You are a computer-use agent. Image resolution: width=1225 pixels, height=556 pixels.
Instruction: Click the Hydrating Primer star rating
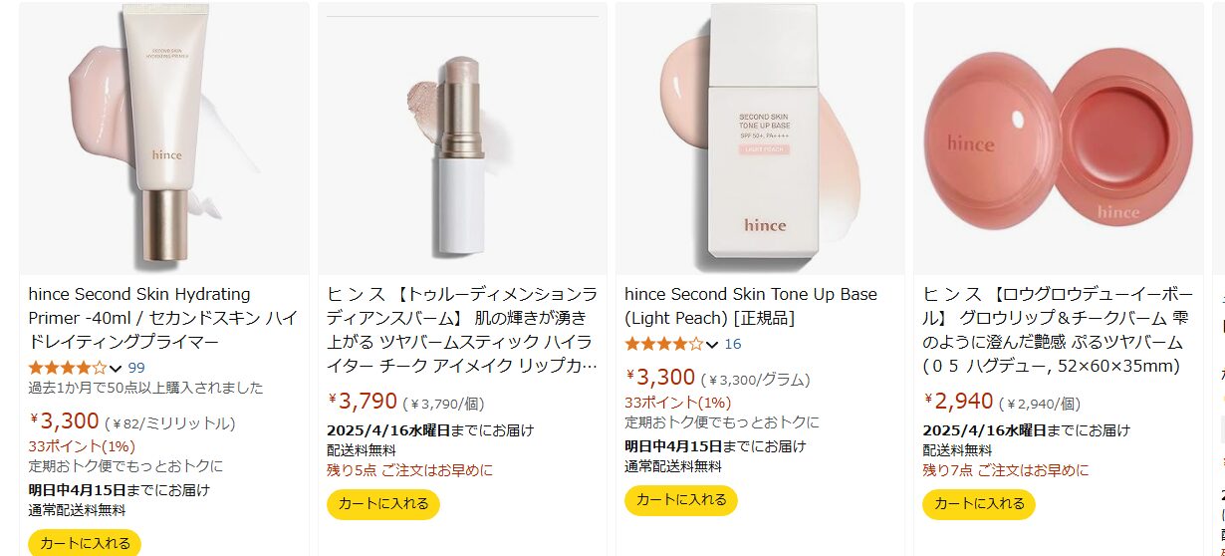coord(68,368)
